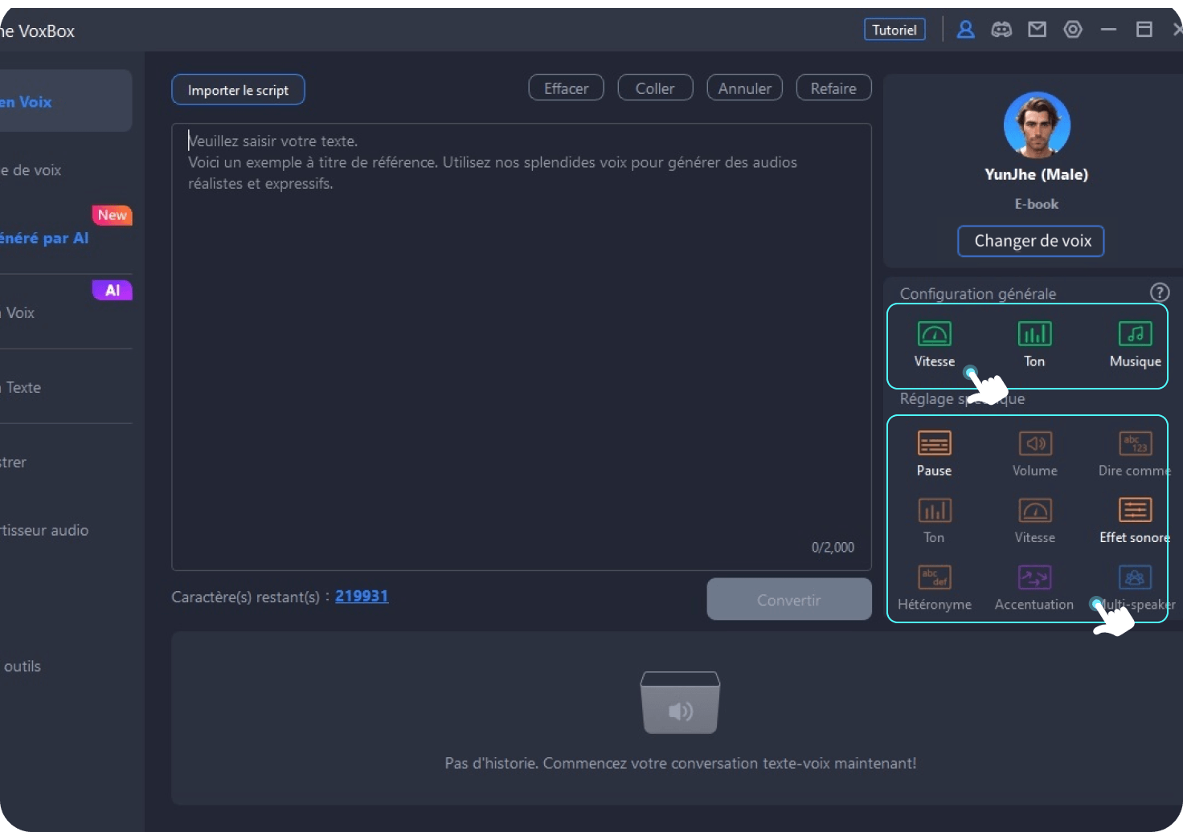This screenshot has width=1183, height=832.
Task: Insert a Pause in the text
Action: point(934,444)
